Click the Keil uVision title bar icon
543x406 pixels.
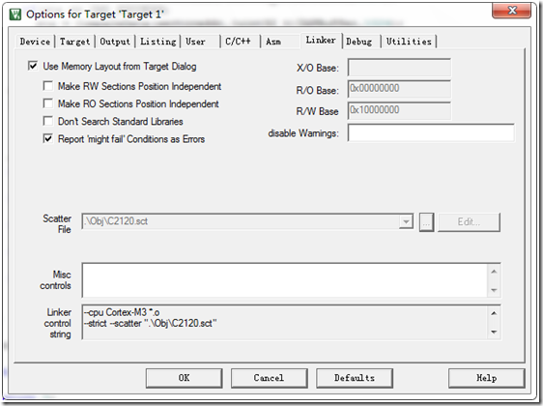[x=15, y=14]
